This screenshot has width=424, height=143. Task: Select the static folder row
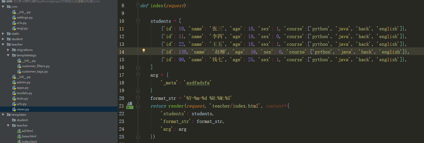click(59, 34)
